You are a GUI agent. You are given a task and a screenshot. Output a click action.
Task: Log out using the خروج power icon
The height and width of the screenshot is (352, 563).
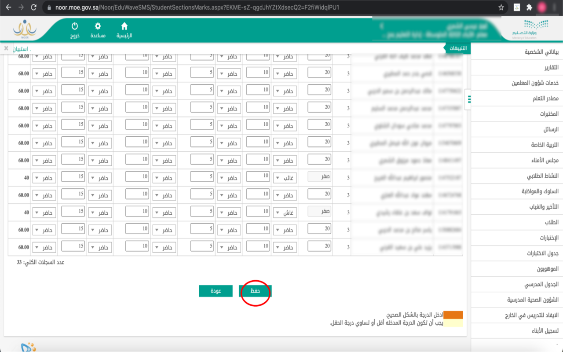[75, 30]
